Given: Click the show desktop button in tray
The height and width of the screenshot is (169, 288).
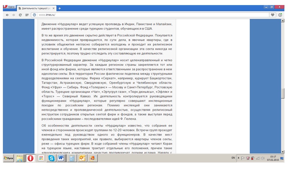Looking at the screenshot, I should [x=282, y=158].
